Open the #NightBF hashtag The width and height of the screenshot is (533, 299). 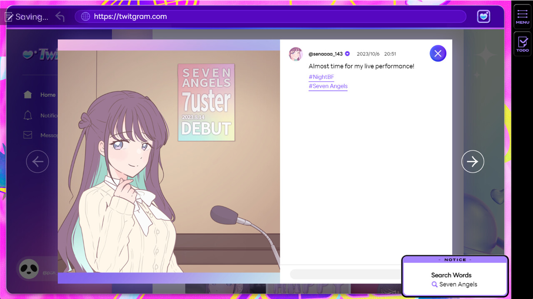pos(321,77)
